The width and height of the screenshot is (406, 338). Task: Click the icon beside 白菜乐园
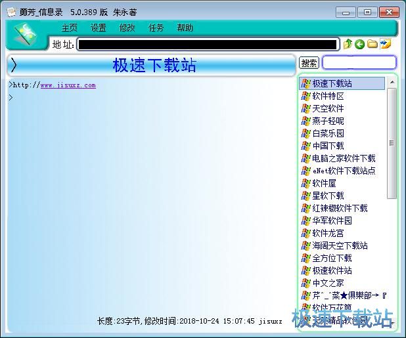pyautogui.click(x=305, y=133)
